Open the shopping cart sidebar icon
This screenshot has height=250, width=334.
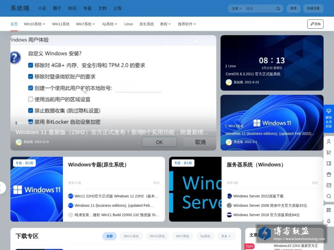[329, 152]
